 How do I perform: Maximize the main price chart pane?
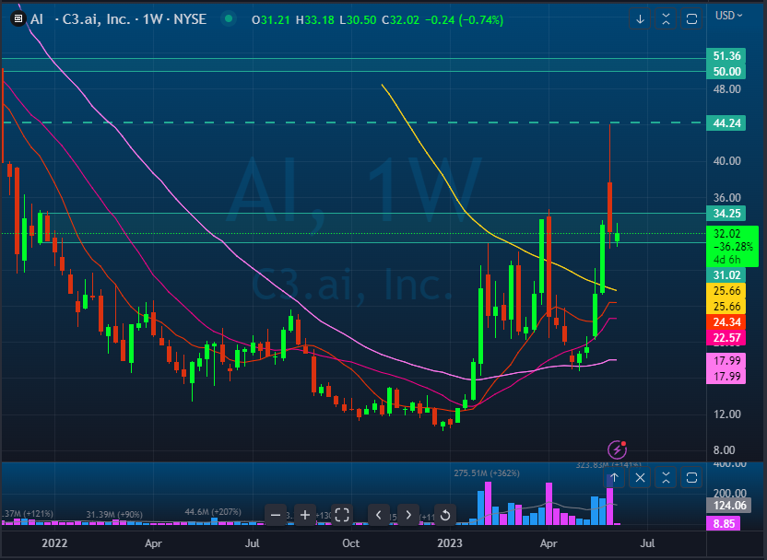(x=691, y=19)
